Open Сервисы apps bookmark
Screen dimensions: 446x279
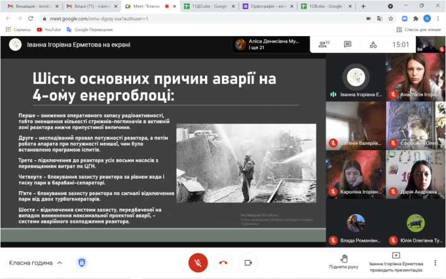18,29
